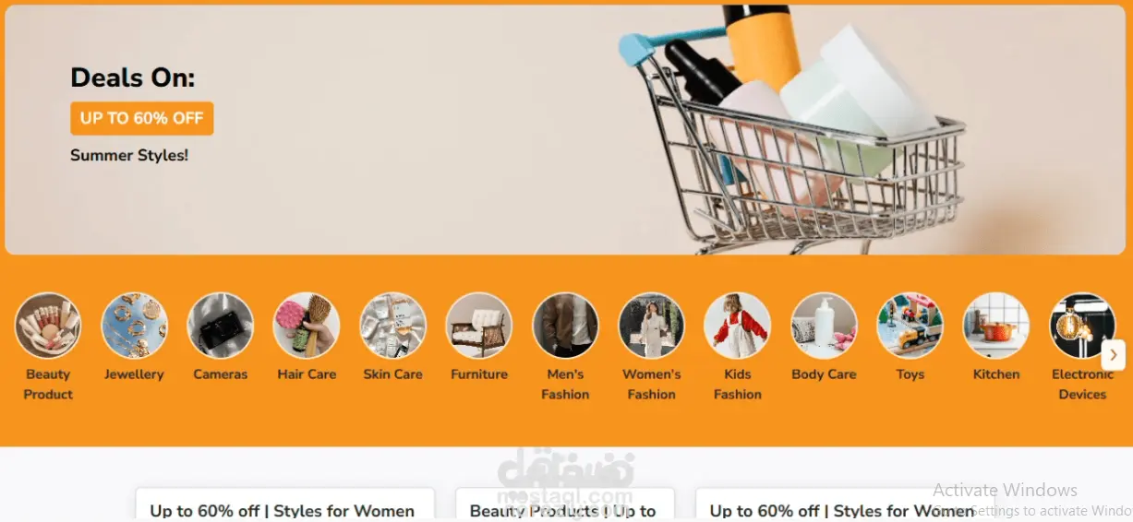
Task: Open the Cameras category icon
Action: click(221, 326)
